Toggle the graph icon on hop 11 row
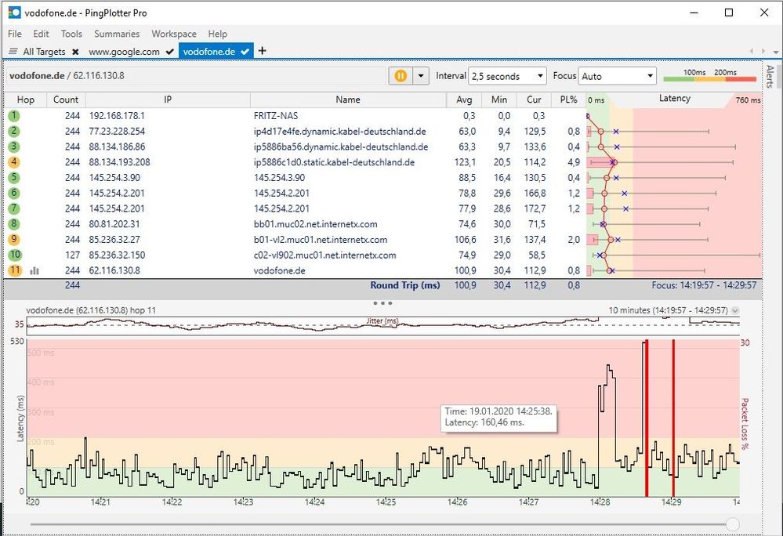This screenshot has width=783, height=536. 34,271
